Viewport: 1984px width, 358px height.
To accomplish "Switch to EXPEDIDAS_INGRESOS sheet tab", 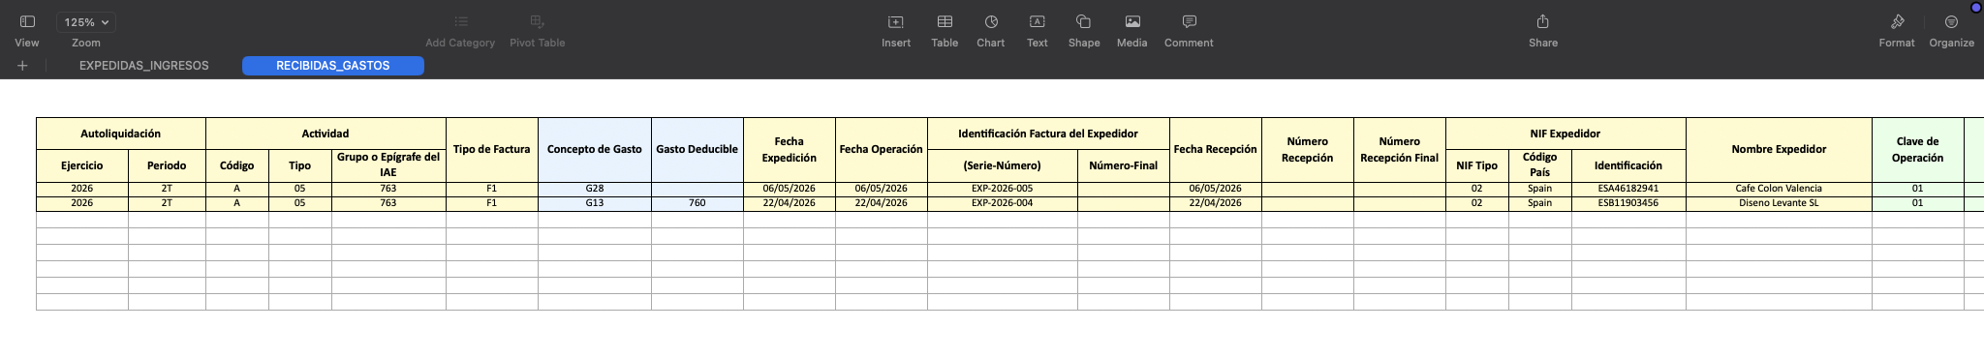I will click(x=144, y=66).
